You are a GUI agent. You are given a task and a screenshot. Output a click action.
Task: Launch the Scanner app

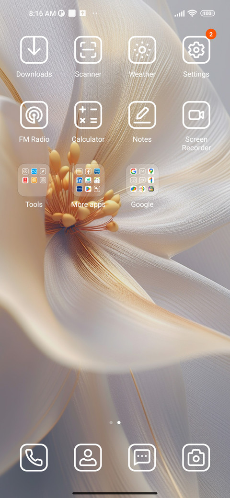[88, 50]
